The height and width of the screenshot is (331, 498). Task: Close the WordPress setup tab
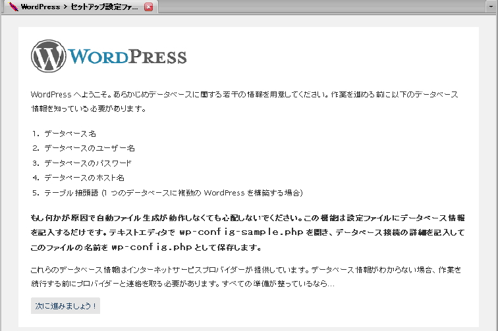coord(148,7)
